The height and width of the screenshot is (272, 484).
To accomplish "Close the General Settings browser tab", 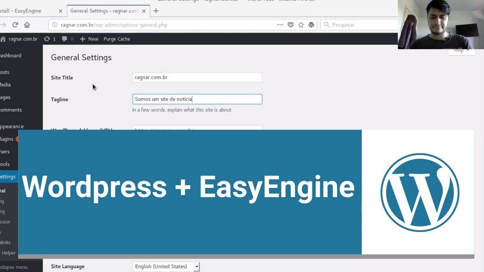I will [x=144, y=11].
